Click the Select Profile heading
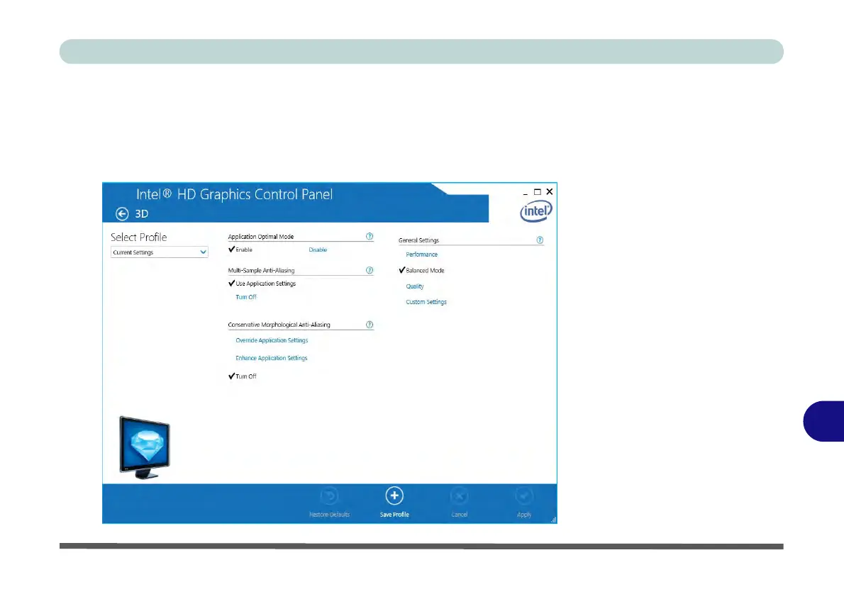The height and width of the screenshot is (594, 844). (139, 237)
